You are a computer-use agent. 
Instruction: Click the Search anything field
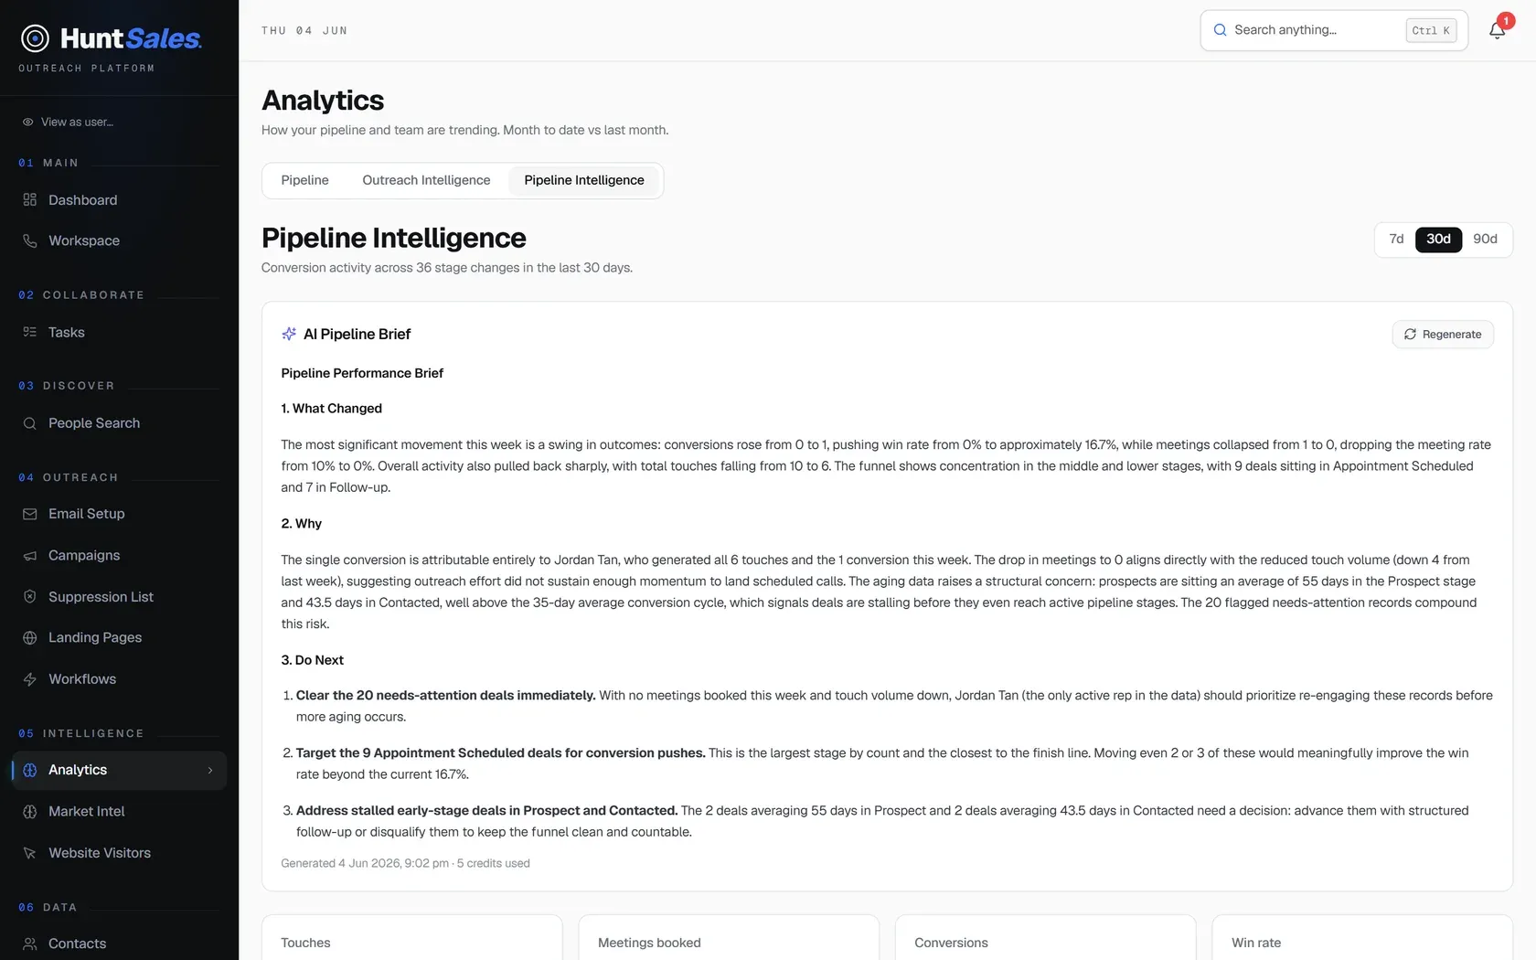point(1334,30)
